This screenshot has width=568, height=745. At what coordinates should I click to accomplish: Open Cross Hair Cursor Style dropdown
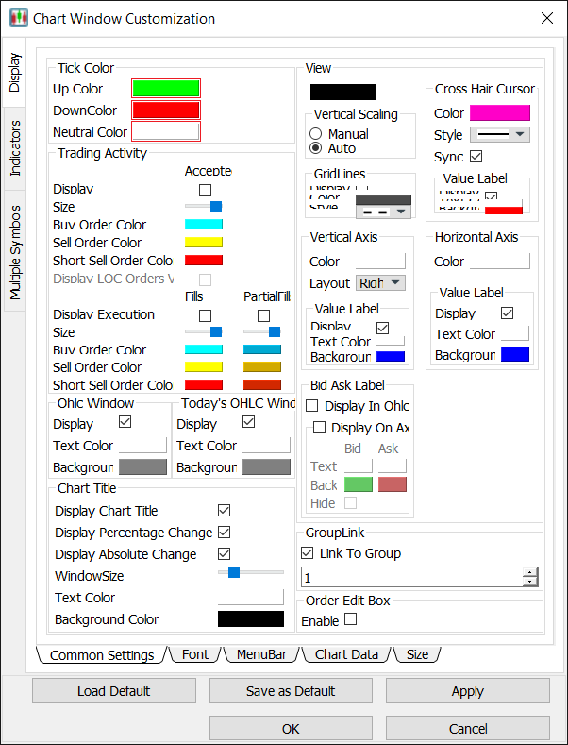click(499, 135)
